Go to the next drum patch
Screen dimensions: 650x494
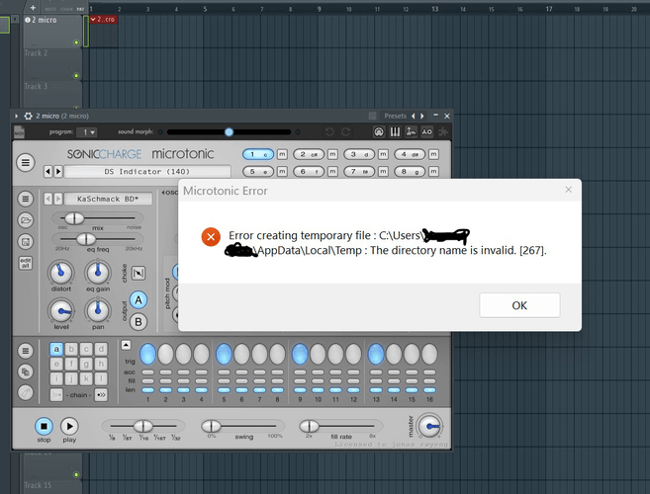58,199
